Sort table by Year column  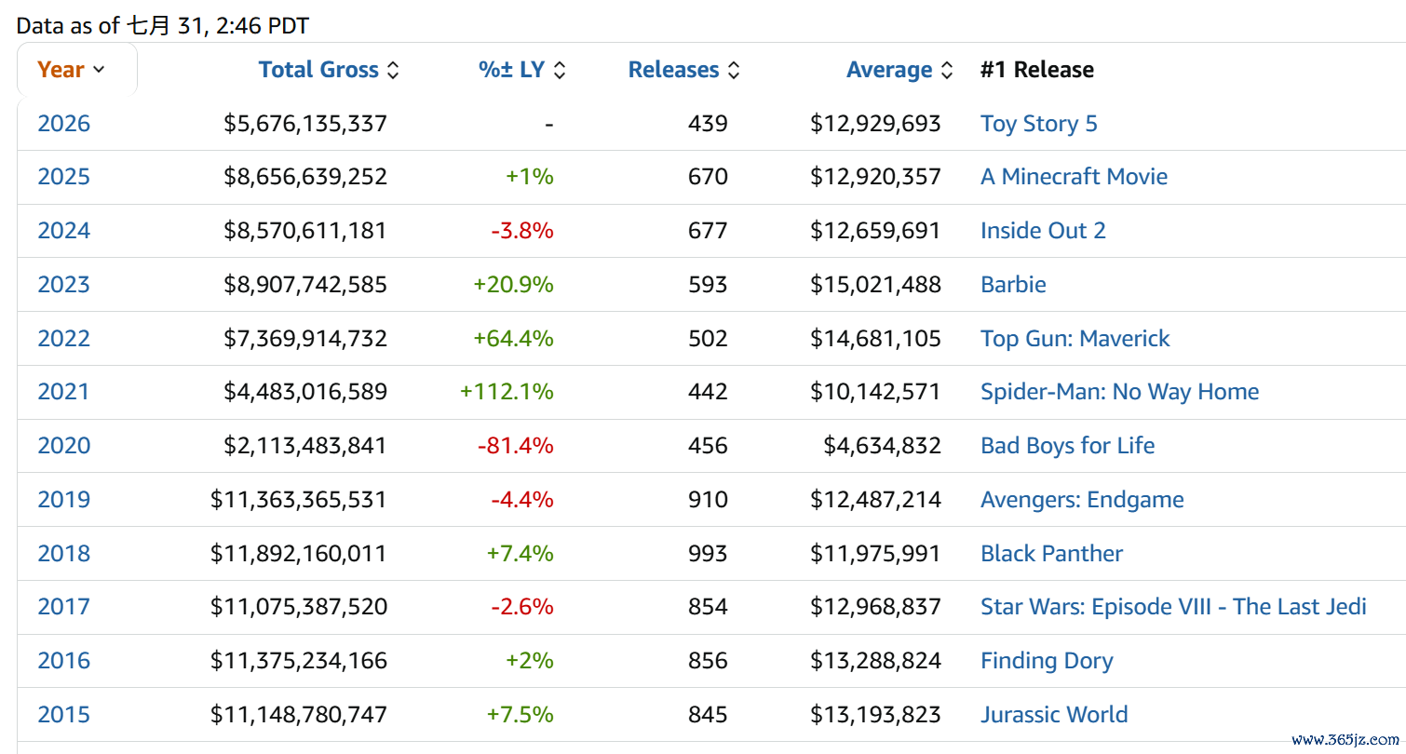[x=71, y=70]
